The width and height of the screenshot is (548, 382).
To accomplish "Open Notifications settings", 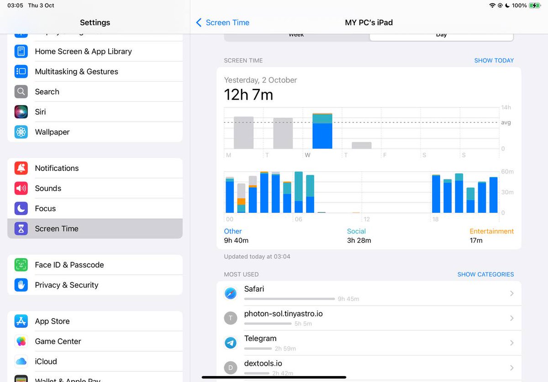I will coord(95,168).
